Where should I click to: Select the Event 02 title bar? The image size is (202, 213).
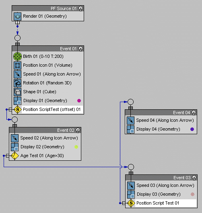[45, 130]
